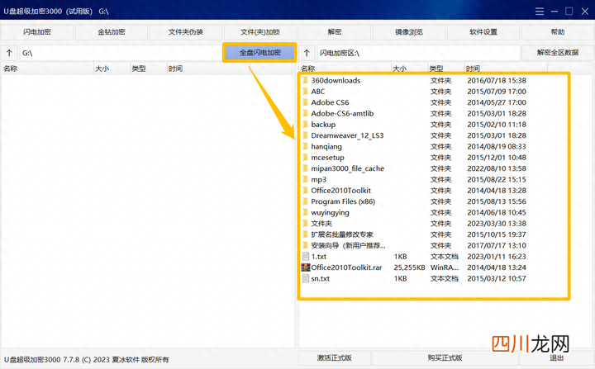The height and width of the screenshot is (369, 595).
Task: Open 镜像浏览 view
Action: 409,32
